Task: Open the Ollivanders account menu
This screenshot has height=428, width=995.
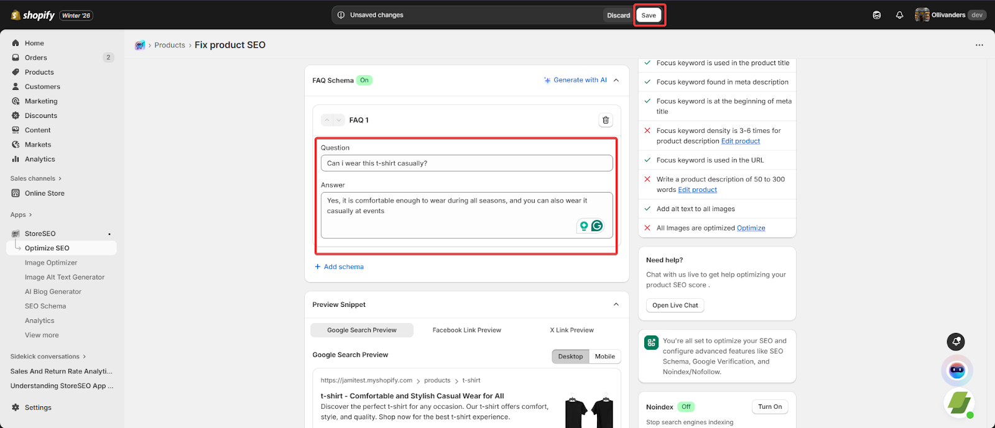Action: tap(950, 15)
